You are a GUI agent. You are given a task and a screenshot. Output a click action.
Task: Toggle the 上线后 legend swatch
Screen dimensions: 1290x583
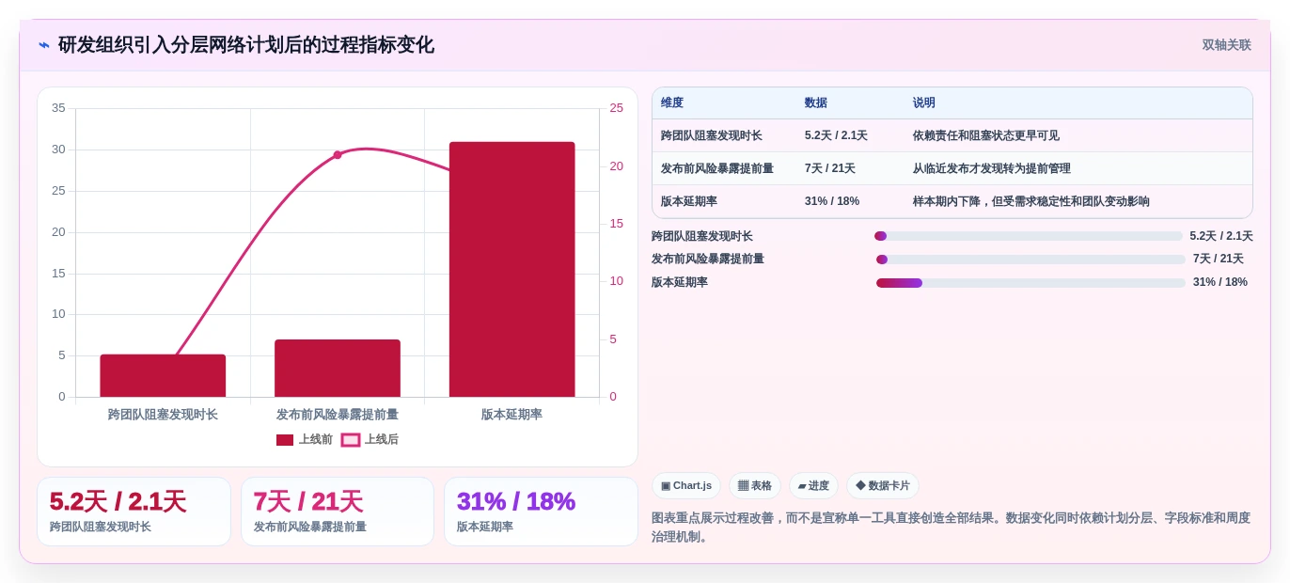(351, 440)
